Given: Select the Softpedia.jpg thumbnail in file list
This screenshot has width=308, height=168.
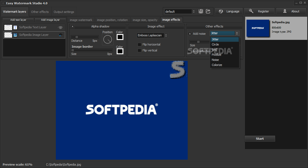Looking at the screenshot, I should click(x=258, y=28).
